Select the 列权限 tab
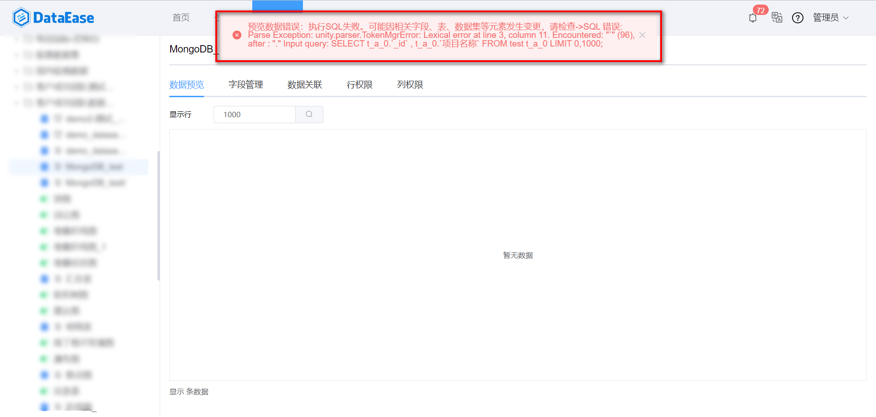Viewport: 876px width, 417px height. tap(410, 85)
